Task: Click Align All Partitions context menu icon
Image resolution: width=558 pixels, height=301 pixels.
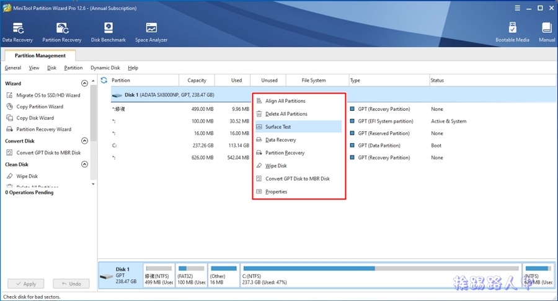Action: pyautogui.click(x=259, y=101)
